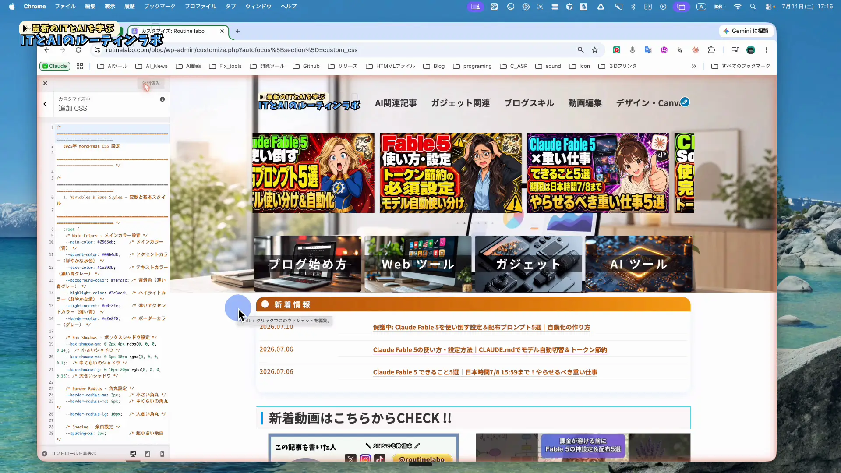Open the 動画編集 nav menu item
Image resolution: width=841 pixels, height=473 pixels.
click(585, 103)
